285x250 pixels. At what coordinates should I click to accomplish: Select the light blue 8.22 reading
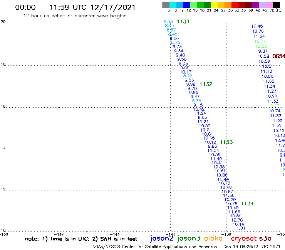[x=188, y=76]
